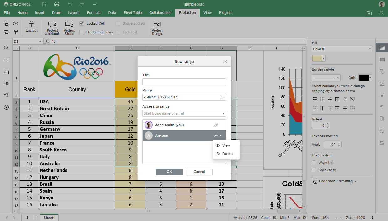Open Chart settings from the right sidebar
This screenshot has width=388, height=221.
[382, 95]
